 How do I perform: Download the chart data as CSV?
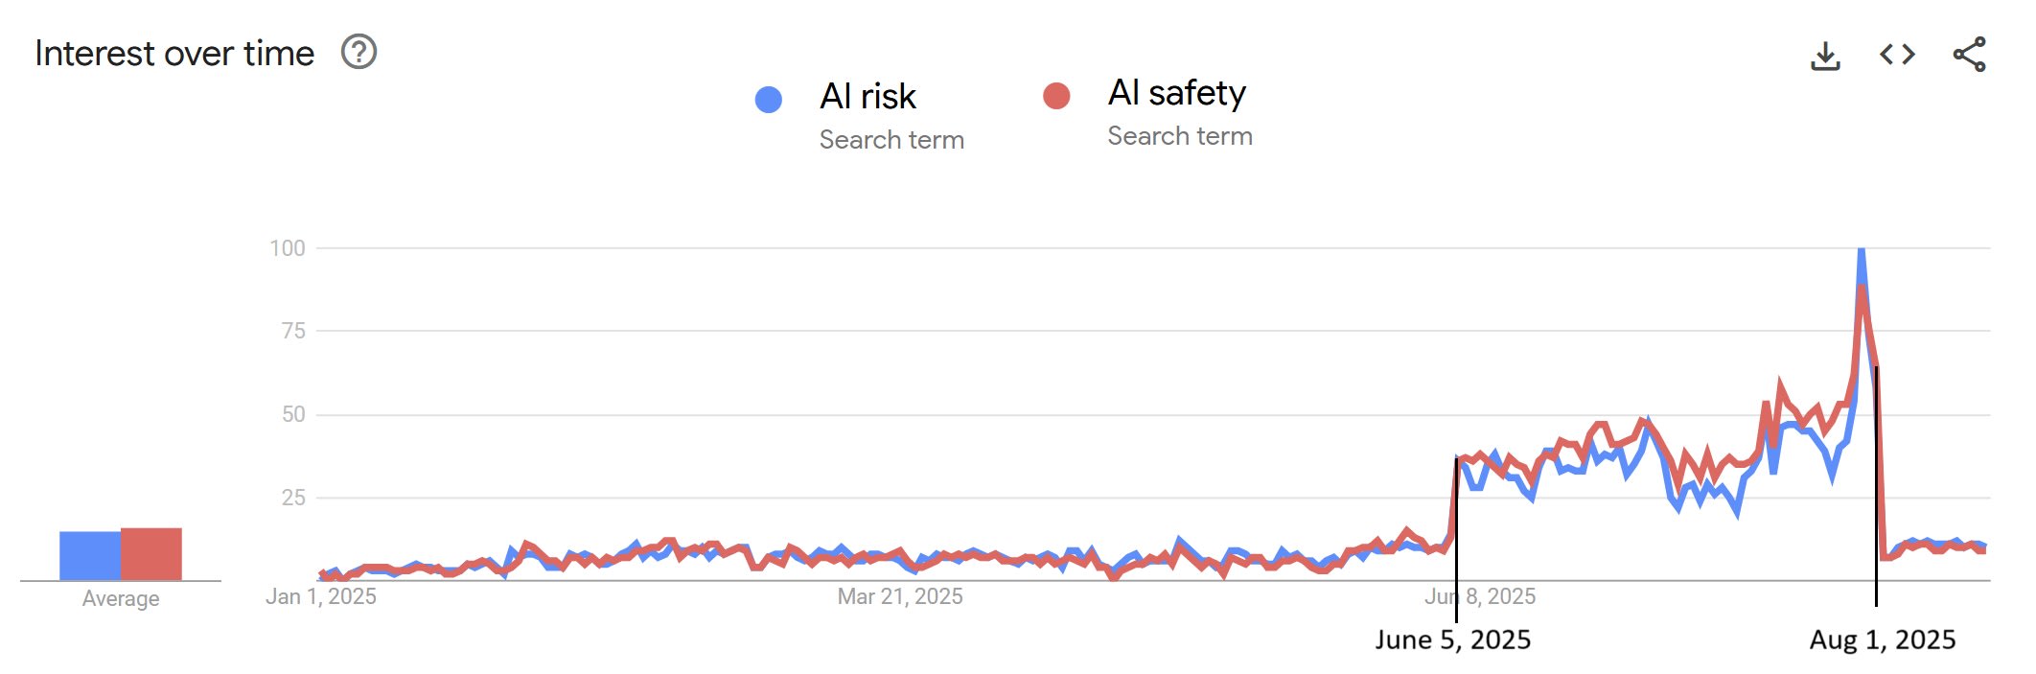[x=1825, y=56]
